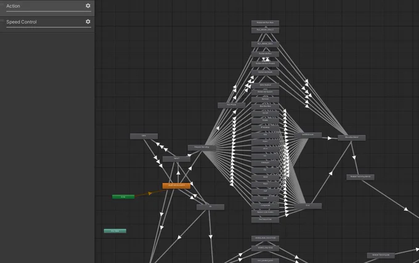Select the green Entry node
The height and width of the screenshot is (263, 419).
123,197
